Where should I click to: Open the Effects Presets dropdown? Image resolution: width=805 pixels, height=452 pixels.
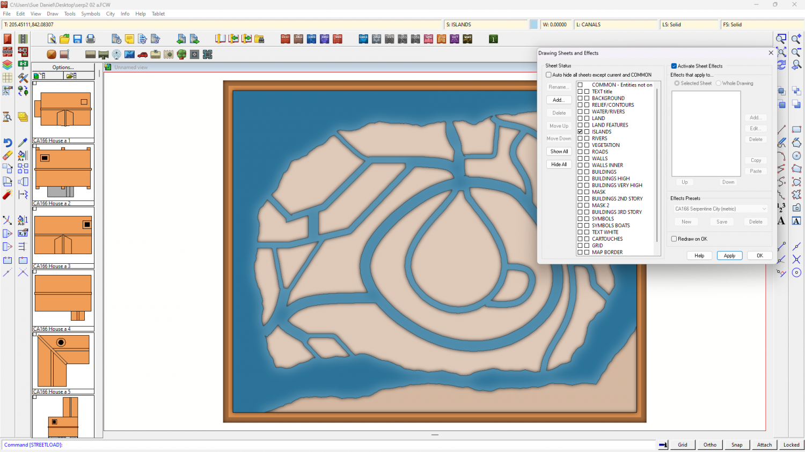721,209
